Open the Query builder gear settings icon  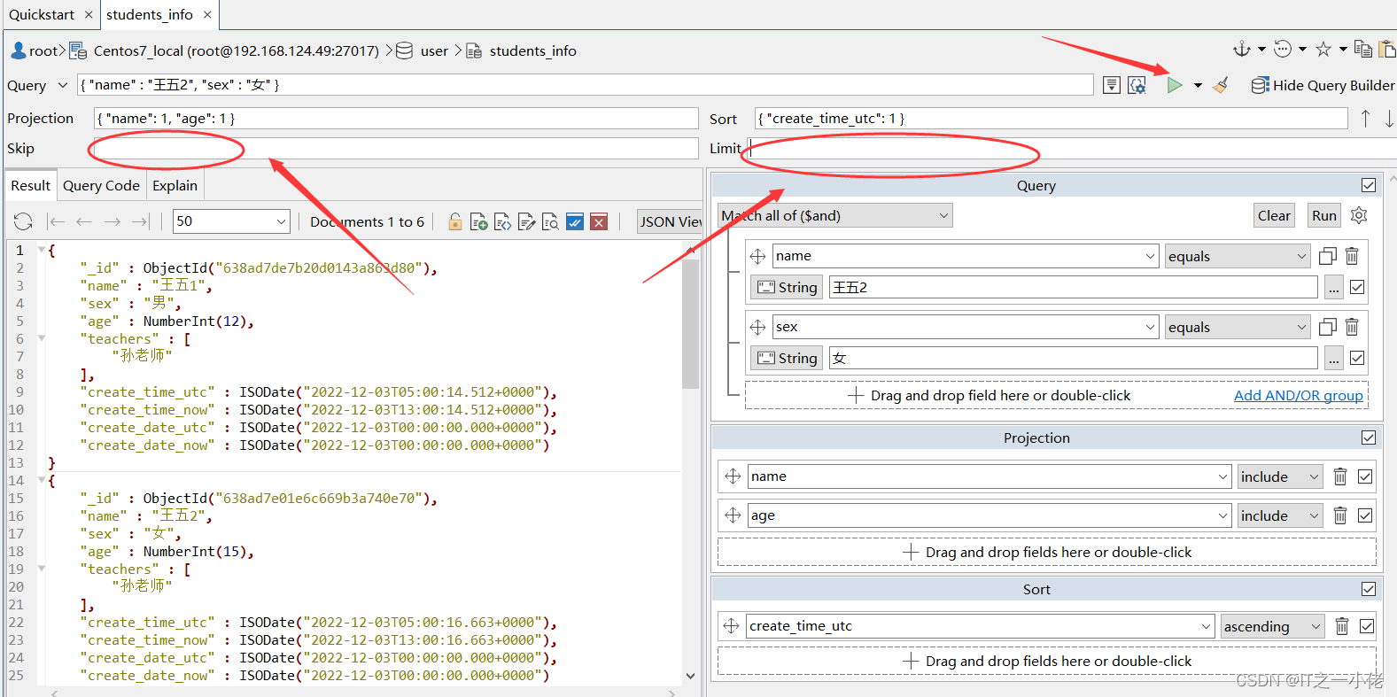(x=1359, y=215)
